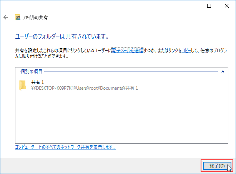
Task: Maximize the File Sharing window
Action: point(209,6)
